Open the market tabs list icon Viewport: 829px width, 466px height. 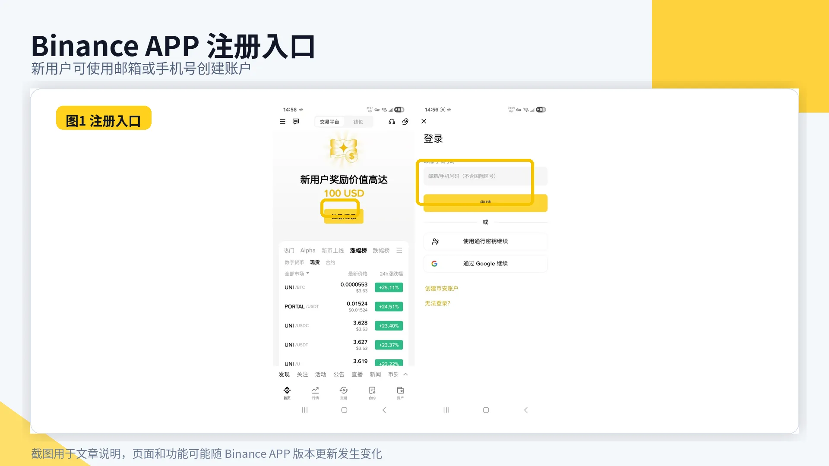399,250
